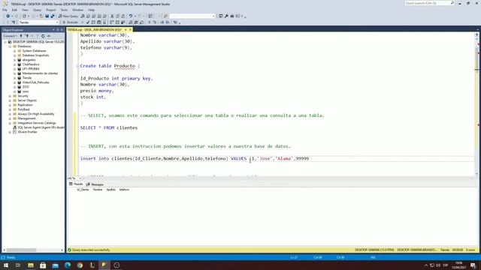Expand the Tienda database node
The height and width of the screenshot is (270, 481).
(14, 78)
